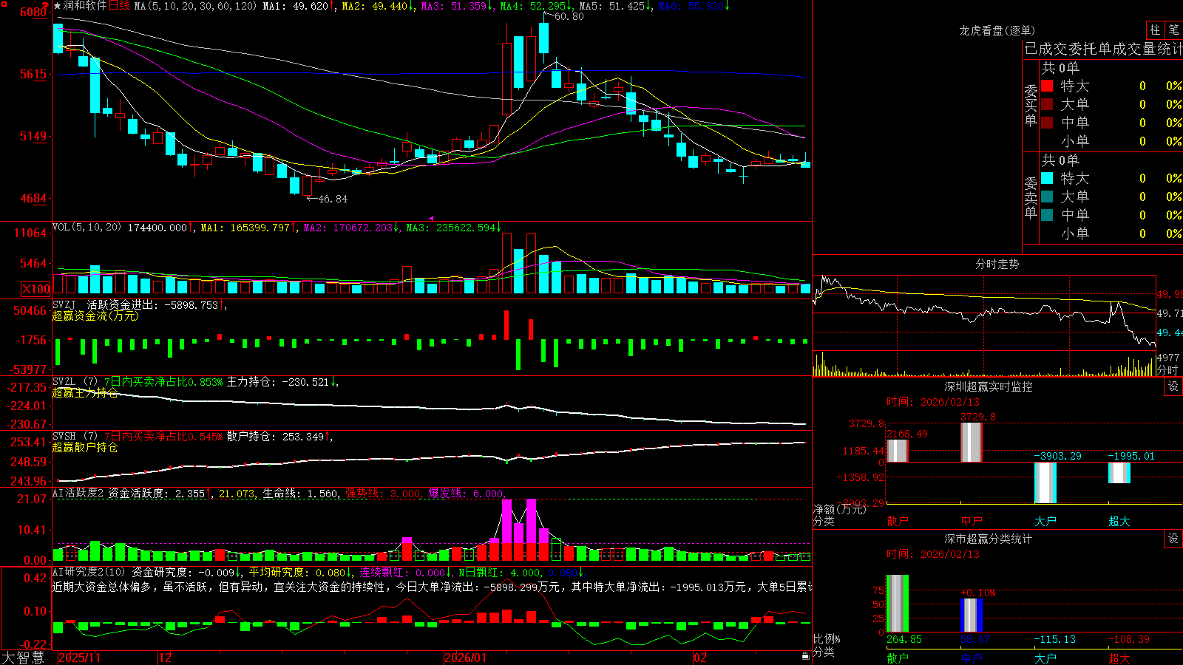Click the 润和软件 stock name
Screen dimensions: 1183x665
pyautogui.click(x=85, y=6)
